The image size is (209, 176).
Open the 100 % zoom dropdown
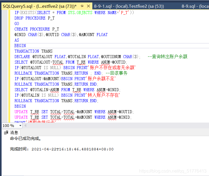click(20, 126)
